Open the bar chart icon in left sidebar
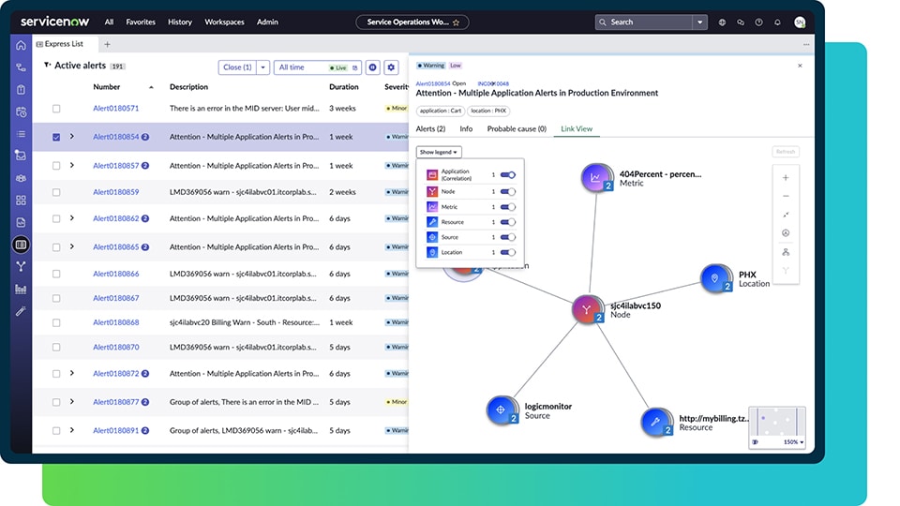 coord(22,290)
